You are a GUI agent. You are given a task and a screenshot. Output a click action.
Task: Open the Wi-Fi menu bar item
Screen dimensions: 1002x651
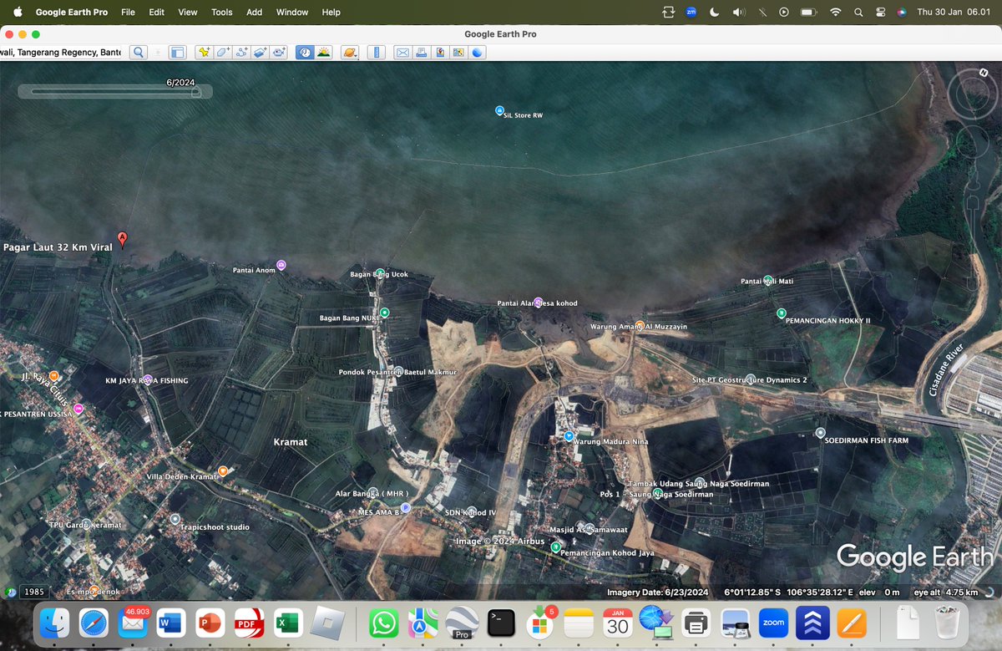(x=835, y=12)
